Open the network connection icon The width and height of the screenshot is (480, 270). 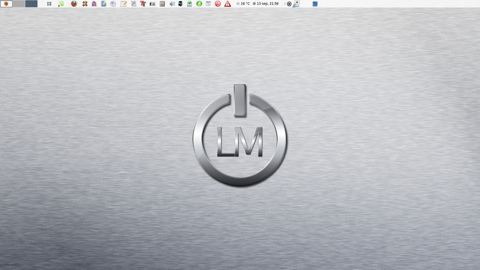[296, 3]
